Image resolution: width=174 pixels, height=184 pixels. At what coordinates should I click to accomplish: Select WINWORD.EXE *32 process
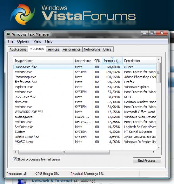coord(85,112)
